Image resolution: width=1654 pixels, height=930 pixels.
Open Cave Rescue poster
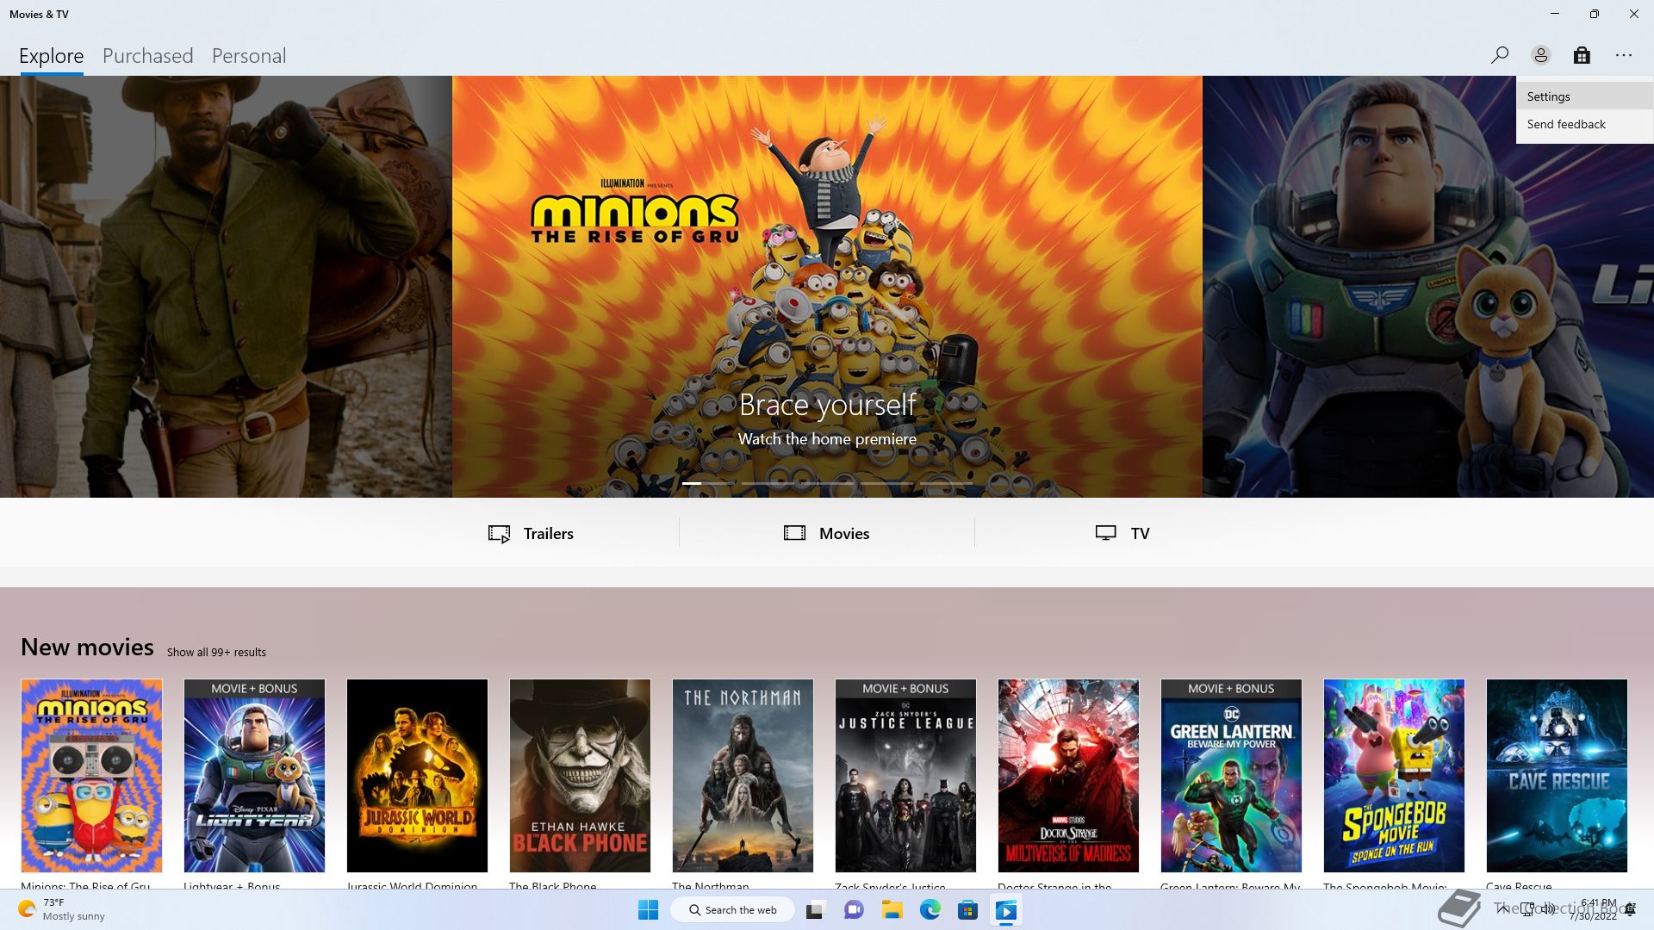coord(1557,775)
